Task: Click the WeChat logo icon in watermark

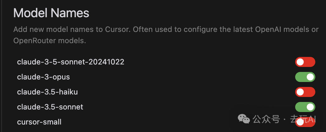Action: (244, 119)
